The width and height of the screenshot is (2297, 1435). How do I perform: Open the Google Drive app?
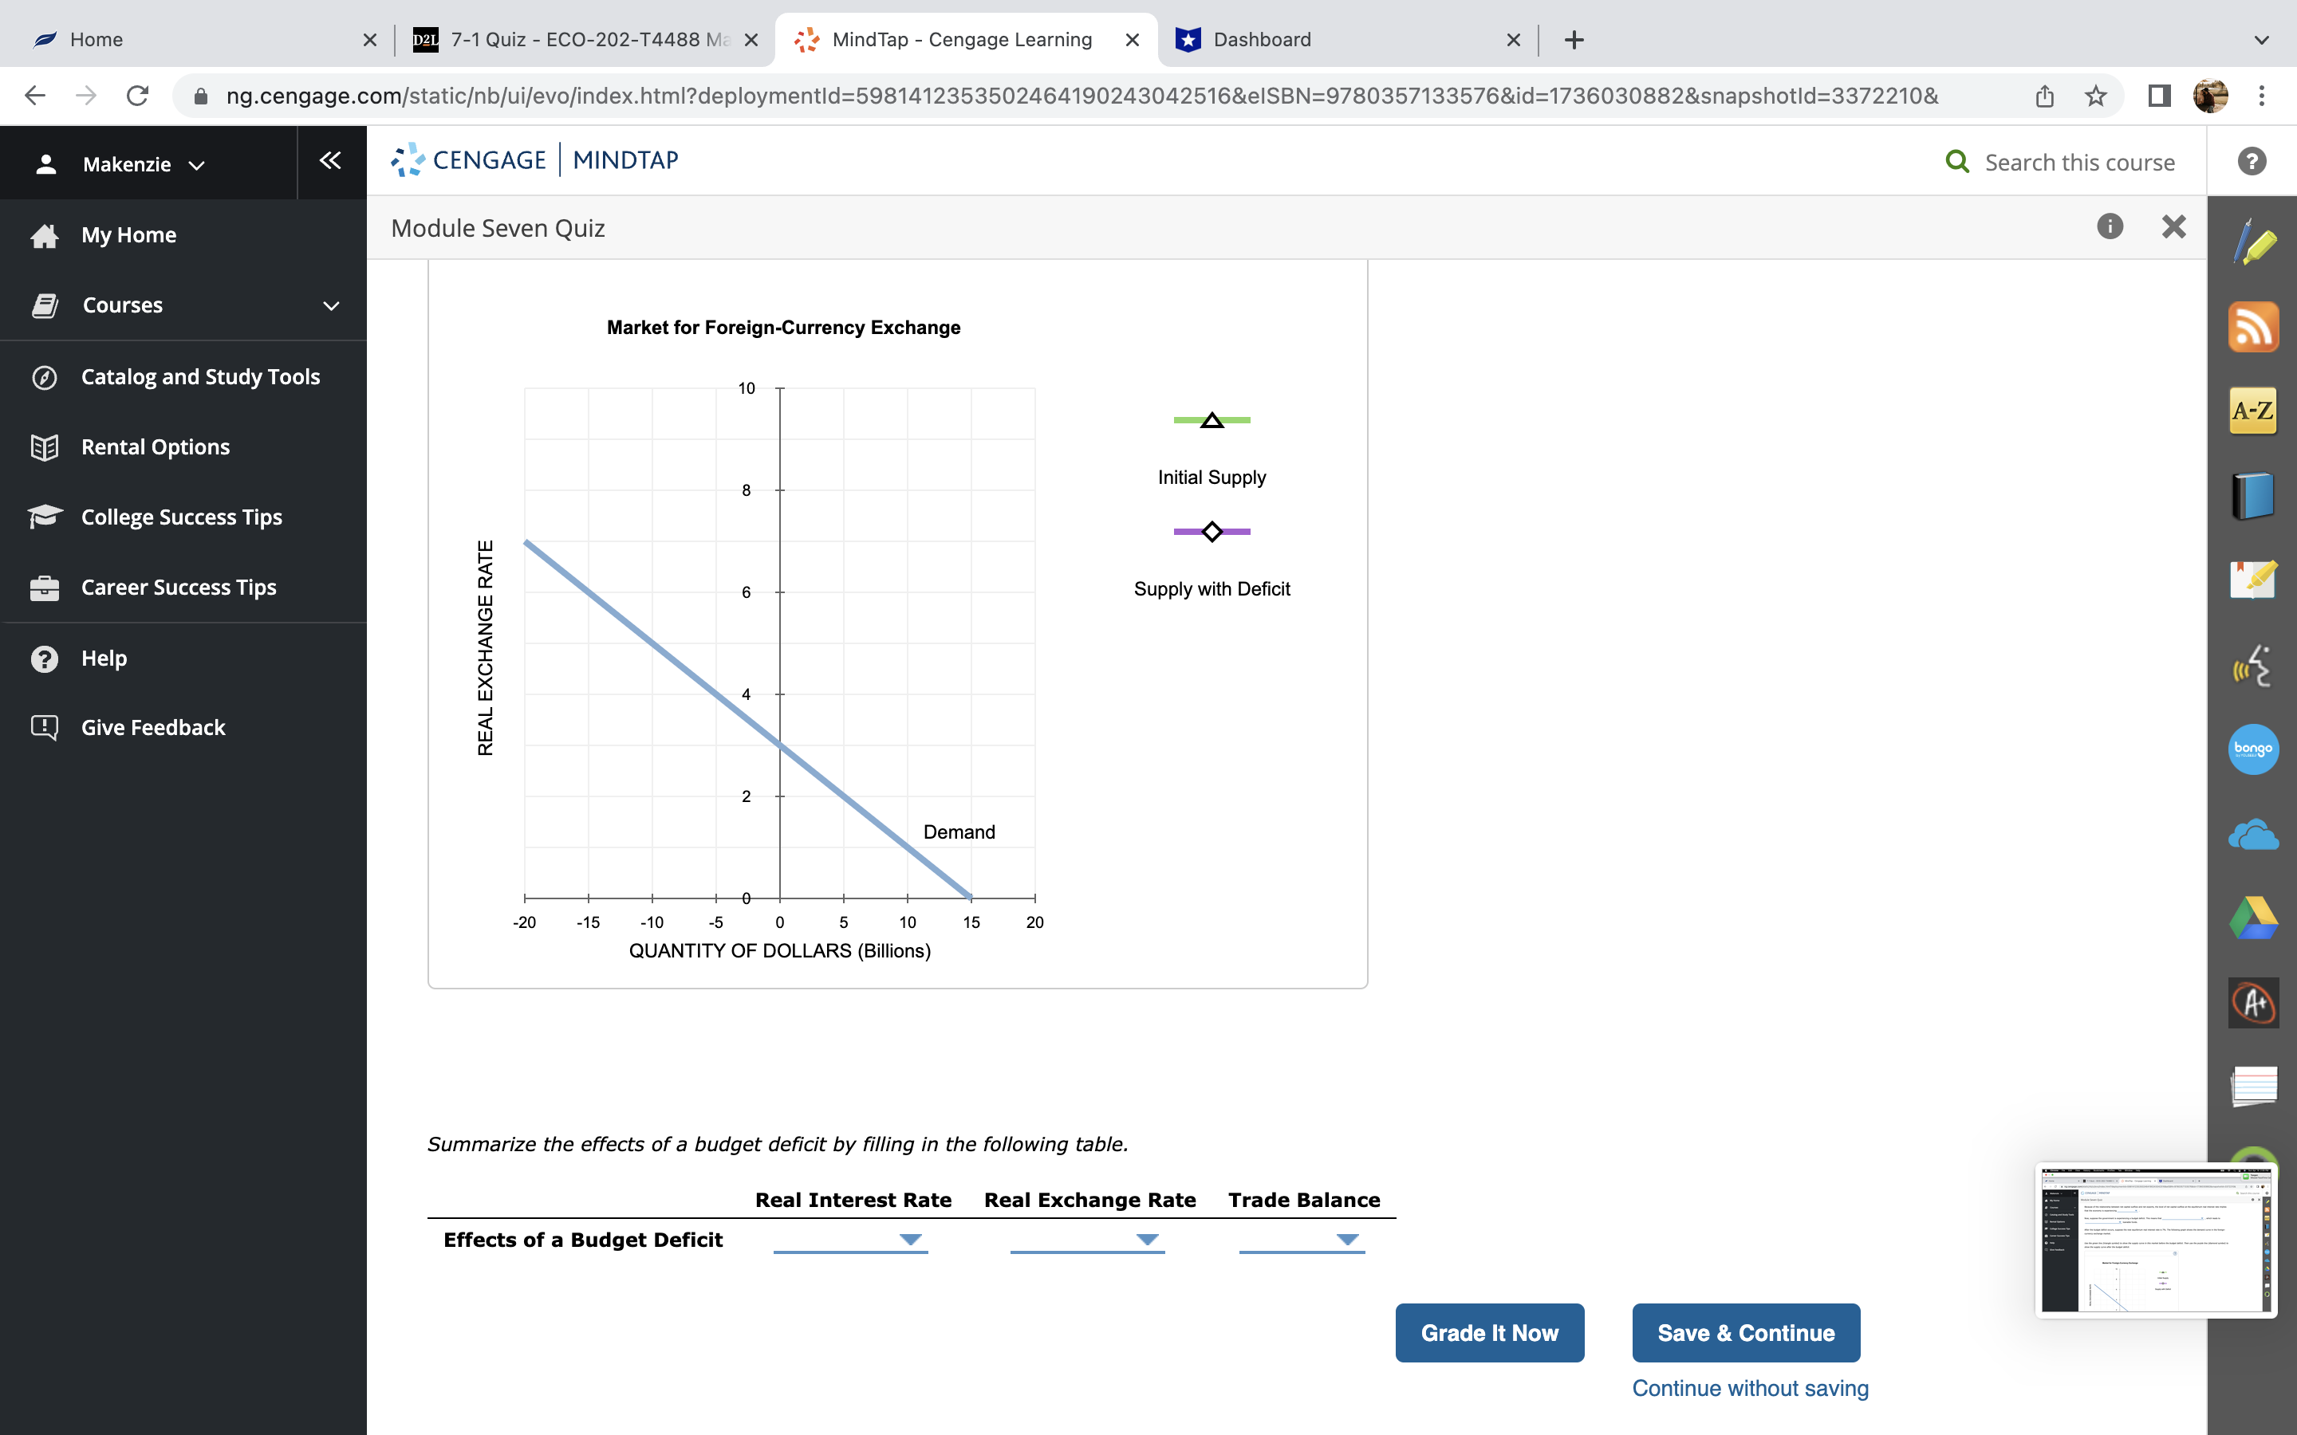2254,917
